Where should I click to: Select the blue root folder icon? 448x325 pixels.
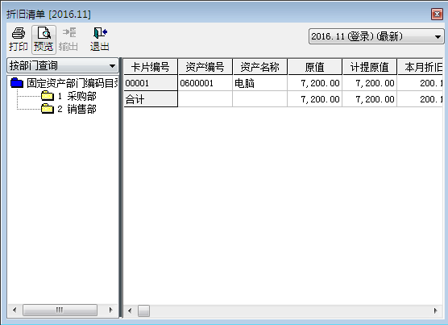[x=17, y=83]
